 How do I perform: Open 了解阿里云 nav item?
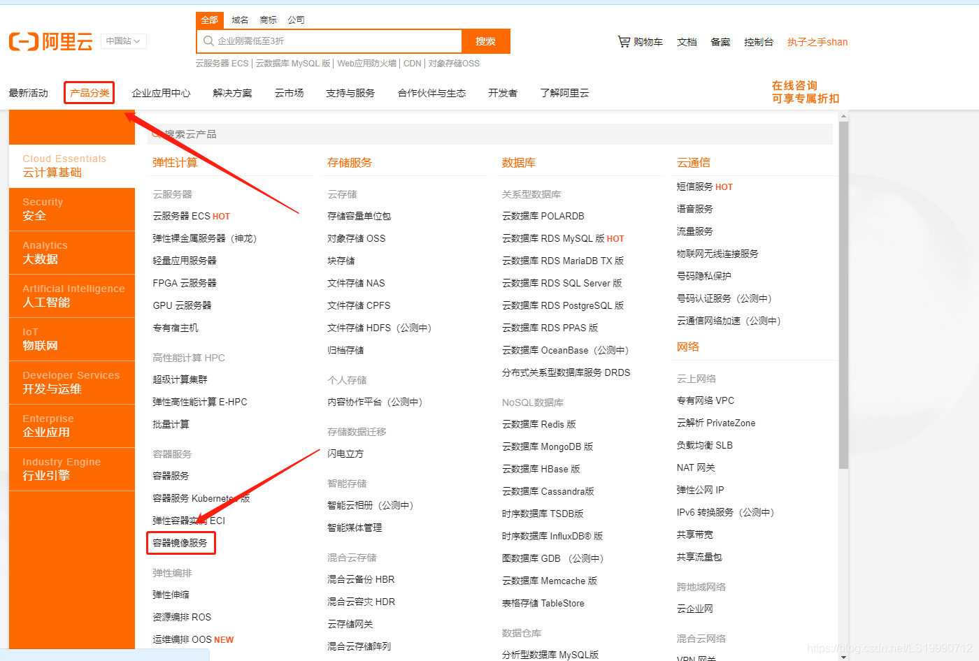pos(564,93)
